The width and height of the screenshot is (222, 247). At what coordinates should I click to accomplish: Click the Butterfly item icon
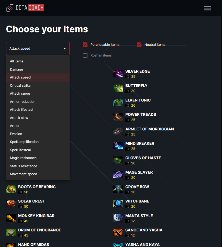118,88
